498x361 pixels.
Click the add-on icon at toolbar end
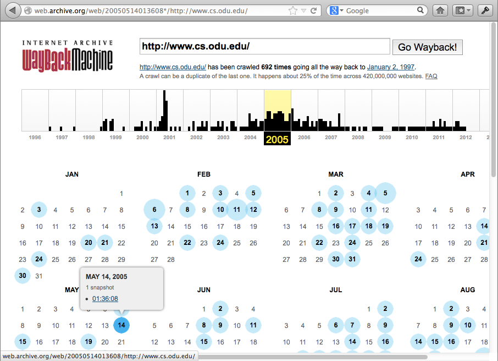pos(485,10)
